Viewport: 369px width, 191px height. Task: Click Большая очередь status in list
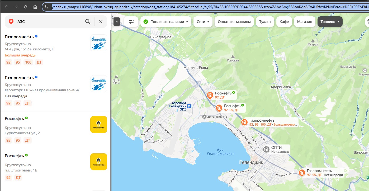[20, 55]
